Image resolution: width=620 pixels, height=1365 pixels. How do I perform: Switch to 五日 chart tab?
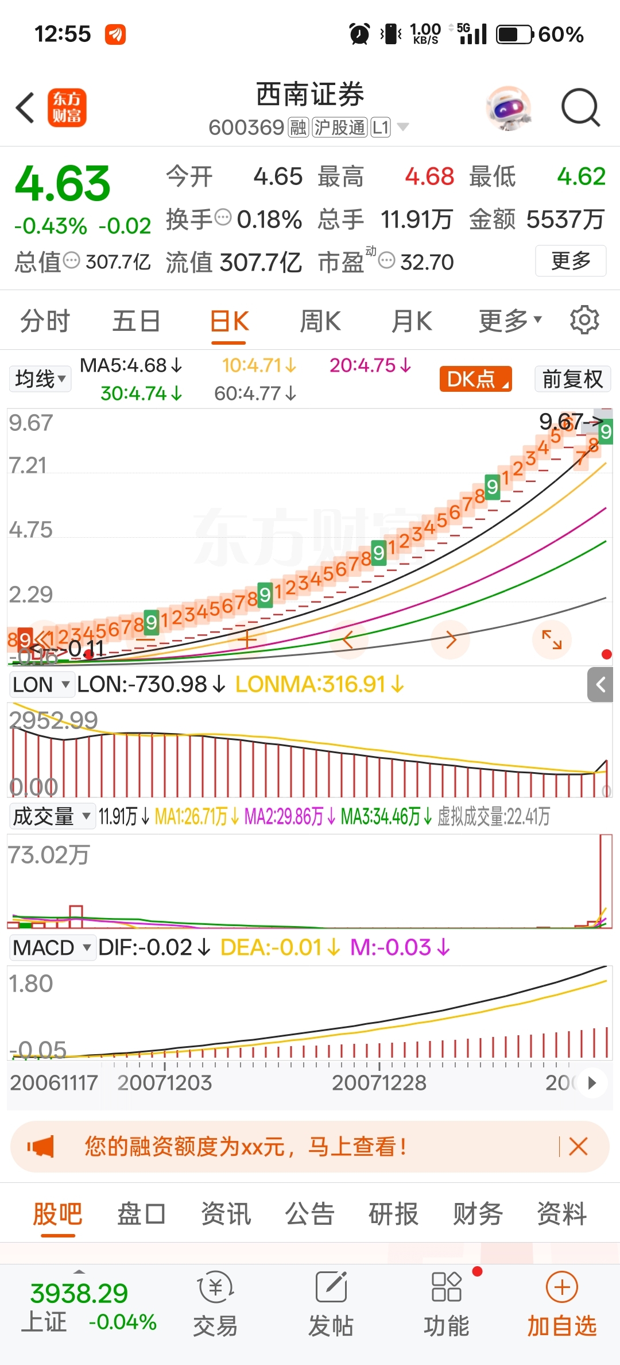[136, 321]
